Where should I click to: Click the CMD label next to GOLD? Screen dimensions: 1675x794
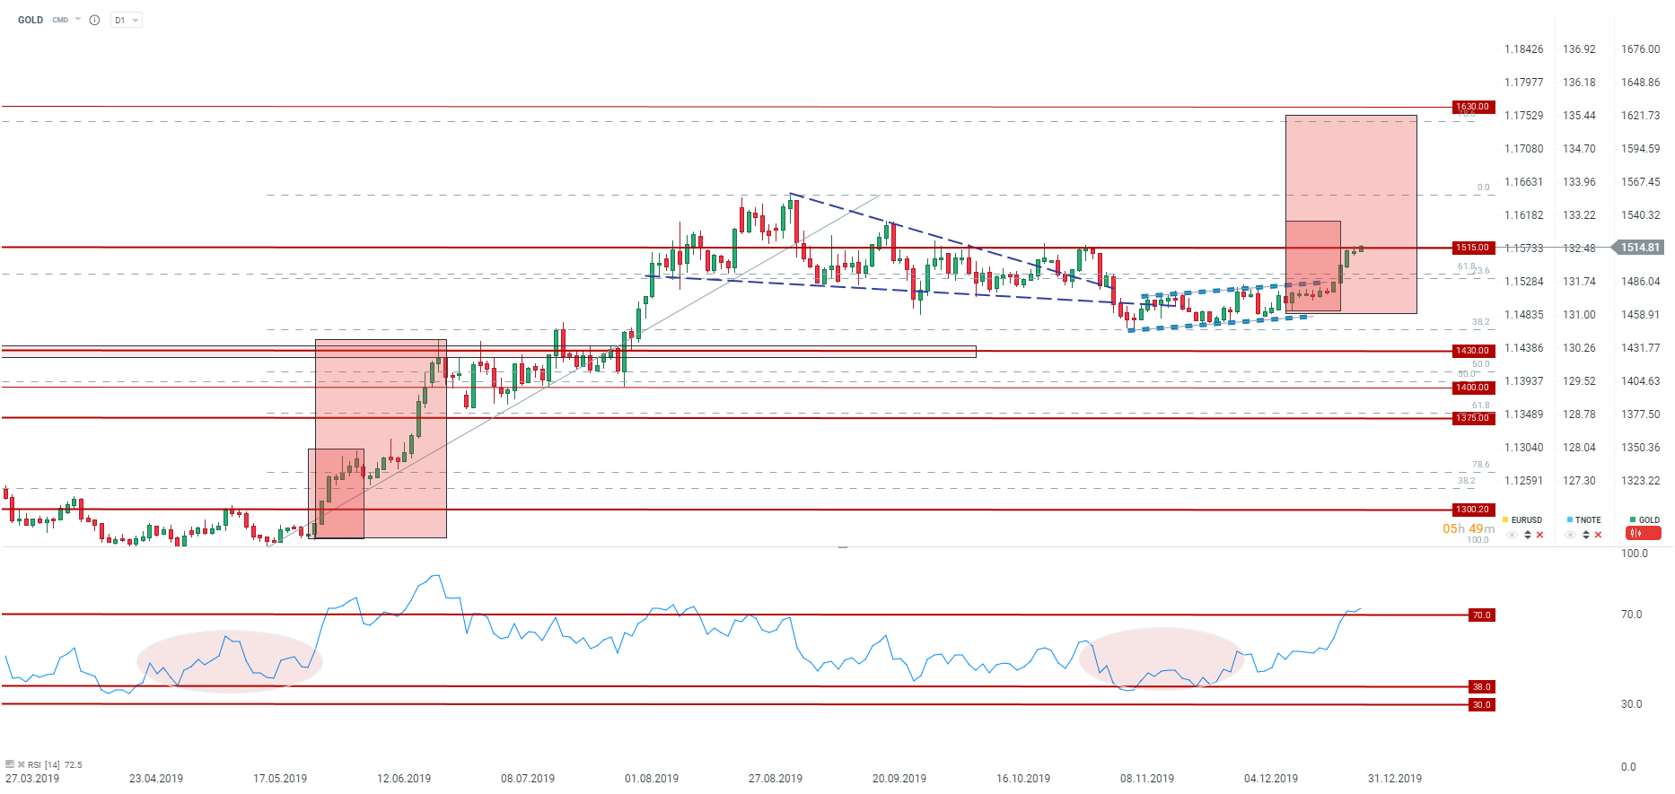[60, 20]
